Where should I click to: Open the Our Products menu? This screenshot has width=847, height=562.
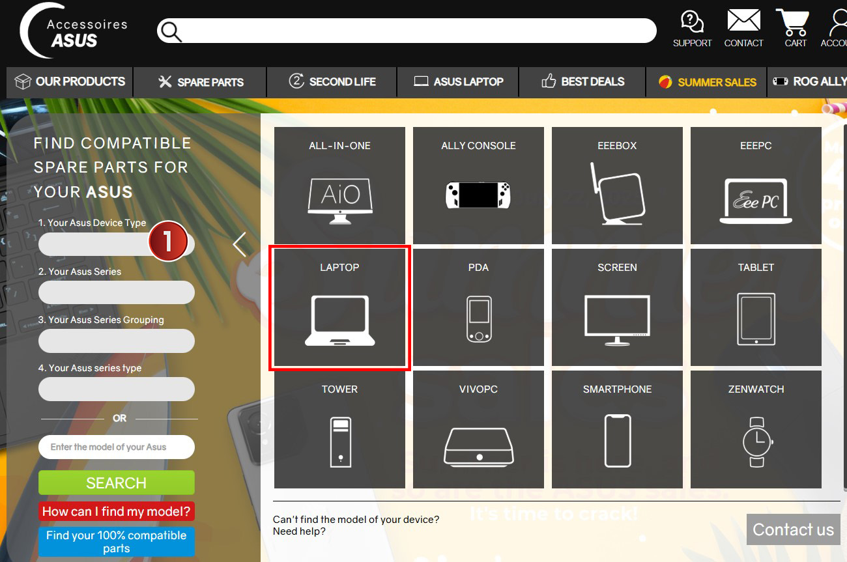coord(70,82)
